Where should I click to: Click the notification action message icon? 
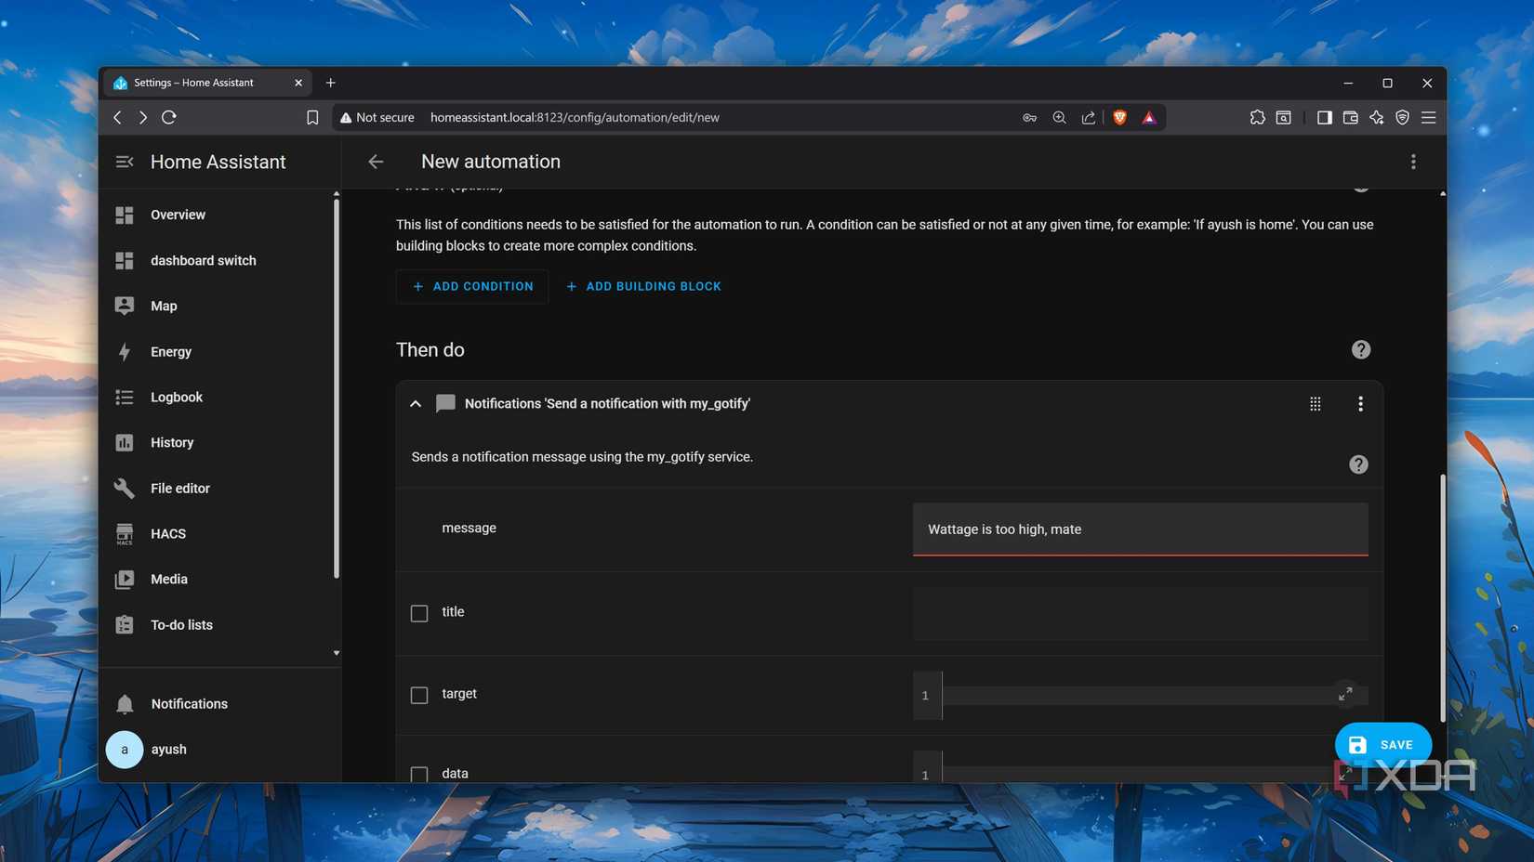tap(445, 403)
